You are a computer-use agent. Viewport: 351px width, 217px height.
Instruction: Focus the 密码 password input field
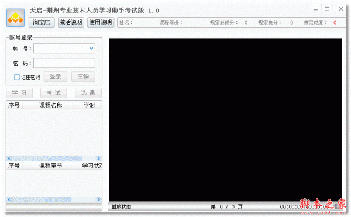[x=64, y=63]
